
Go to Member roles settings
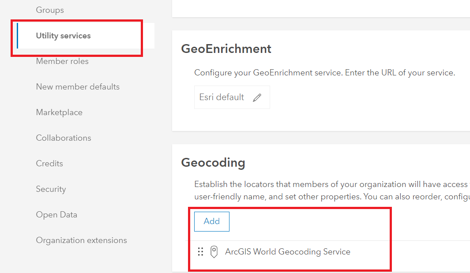pos(62,61)
